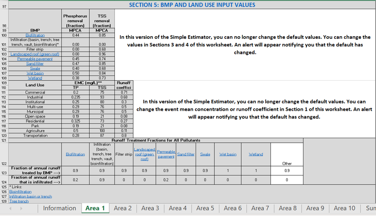Viewport: 376px width, 216px height.
Task: Select the Other column's runoff treated cell
Action: click(287, 171)
